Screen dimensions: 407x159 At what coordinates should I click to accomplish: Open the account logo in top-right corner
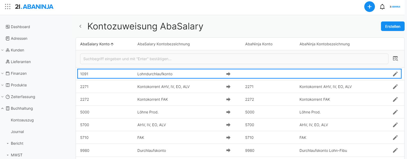[395, 7]
